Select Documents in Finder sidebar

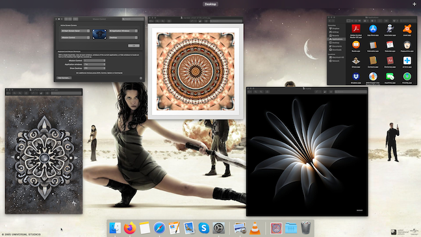click(x=337, y=46)
